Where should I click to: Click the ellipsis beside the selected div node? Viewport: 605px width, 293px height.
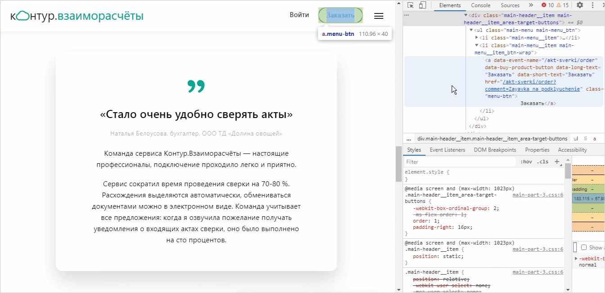click(x=407, y=15)
